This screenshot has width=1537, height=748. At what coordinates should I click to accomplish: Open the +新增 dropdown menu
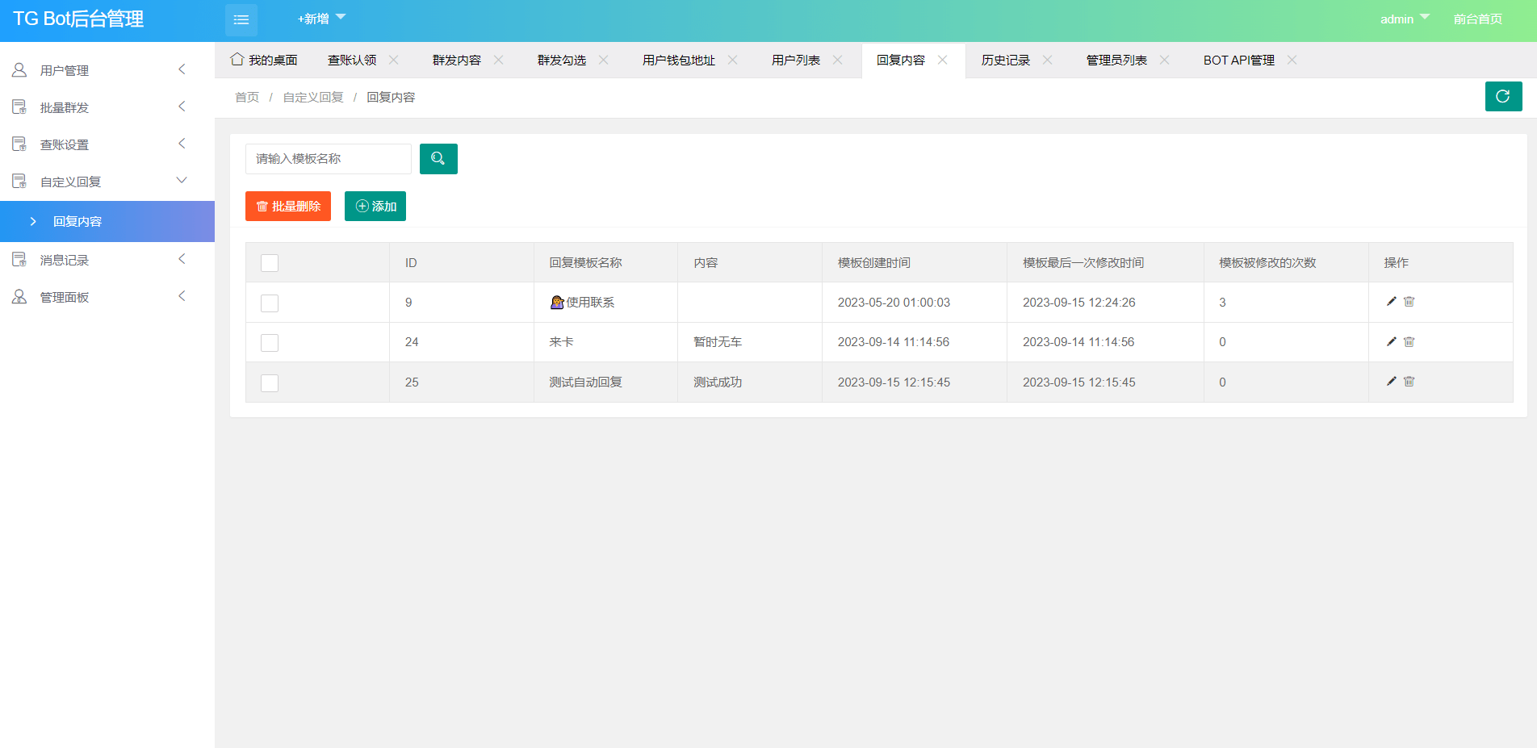pos(320,19)
